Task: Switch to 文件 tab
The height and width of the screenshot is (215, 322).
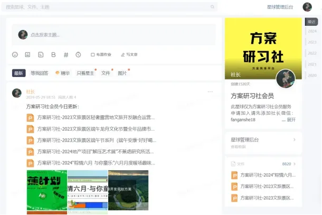Action: [106, 73]
